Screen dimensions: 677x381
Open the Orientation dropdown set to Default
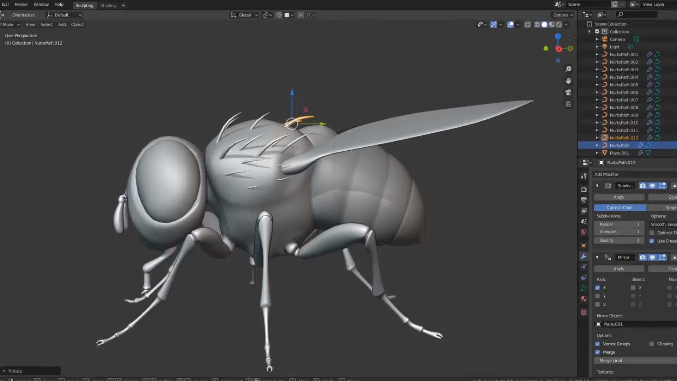tap(64, 15)
